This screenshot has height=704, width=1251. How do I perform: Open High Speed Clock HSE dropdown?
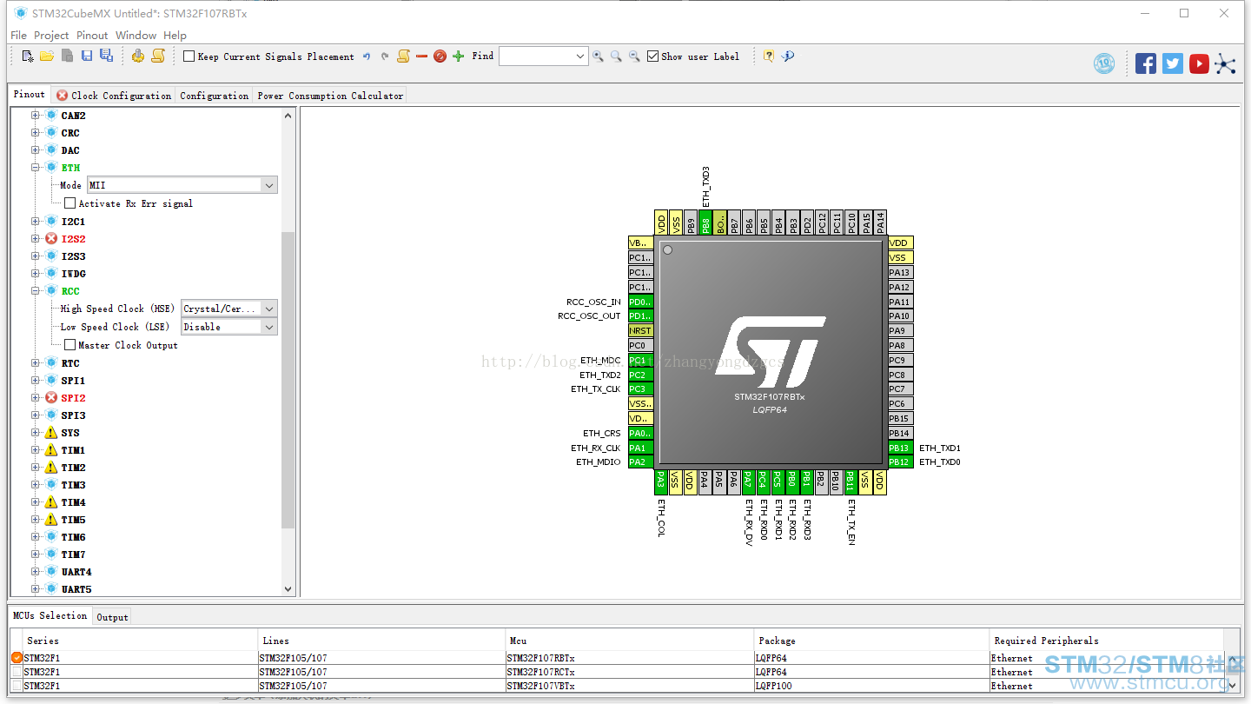tap(269, 309)
